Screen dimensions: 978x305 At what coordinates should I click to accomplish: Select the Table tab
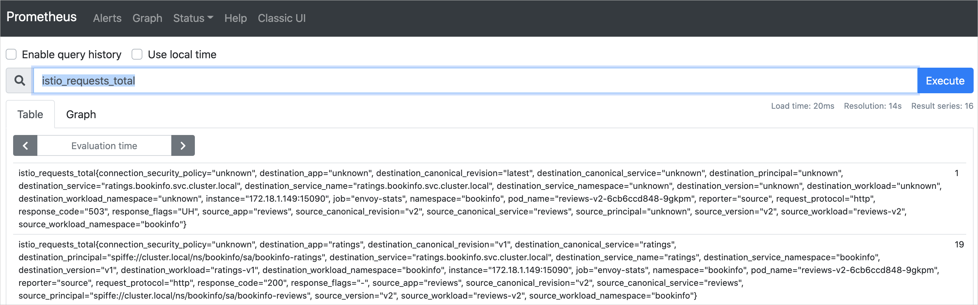30,114
